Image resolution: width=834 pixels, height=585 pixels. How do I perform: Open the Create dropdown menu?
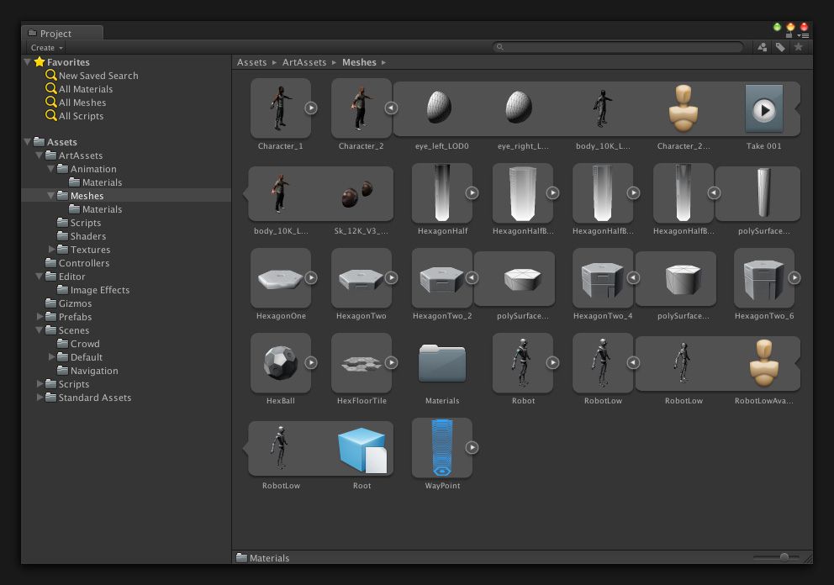pyautogui.click(x=47, y=48)
